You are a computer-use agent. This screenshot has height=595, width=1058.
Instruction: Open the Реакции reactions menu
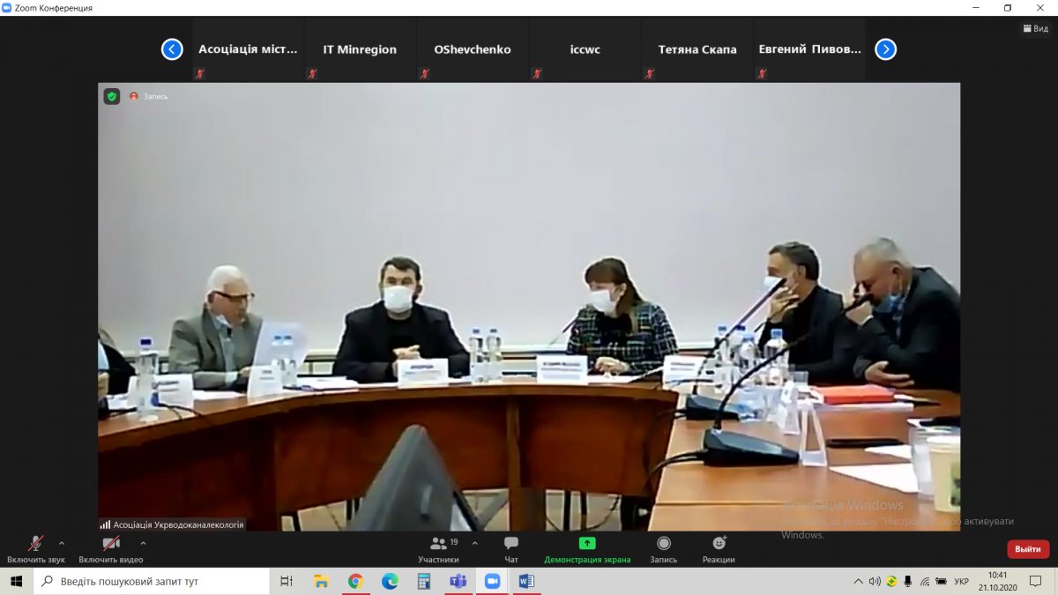719,548
